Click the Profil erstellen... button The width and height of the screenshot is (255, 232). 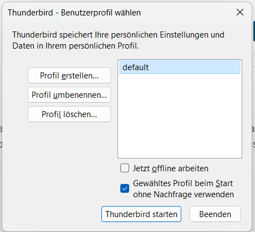(69, 76)
